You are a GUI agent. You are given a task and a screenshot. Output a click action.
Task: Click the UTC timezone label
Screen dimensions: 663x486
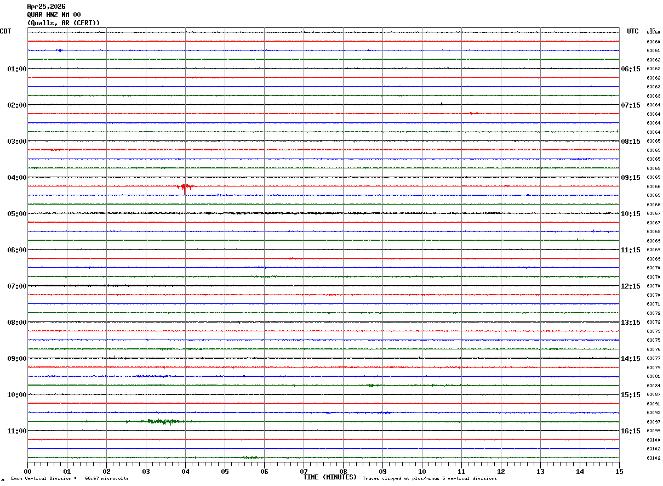tap(633, 31)
